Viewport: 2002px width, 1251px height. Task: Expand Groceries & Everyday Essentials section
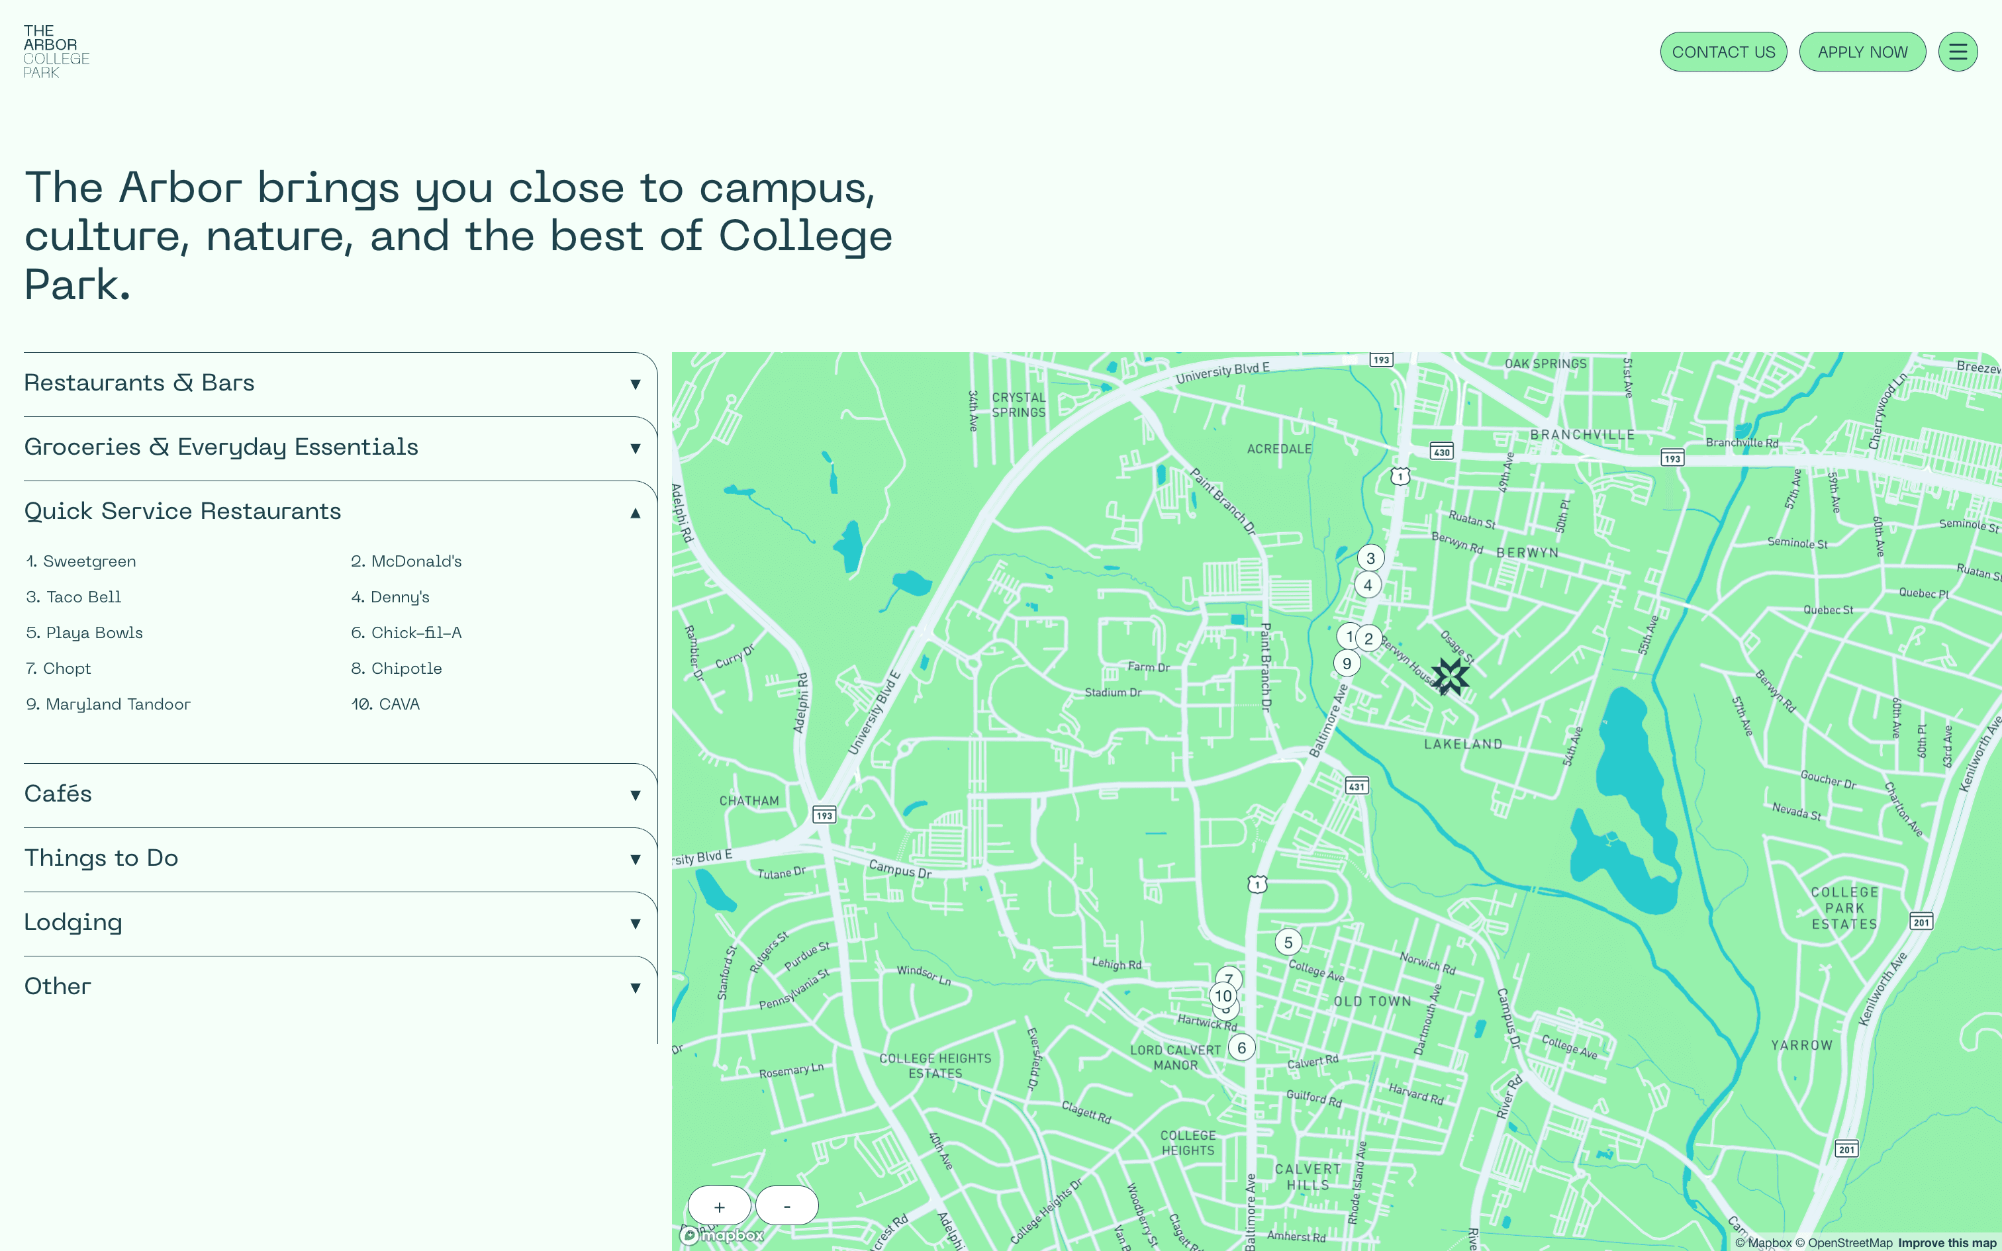pyautogui.click(x=331, y=447)
